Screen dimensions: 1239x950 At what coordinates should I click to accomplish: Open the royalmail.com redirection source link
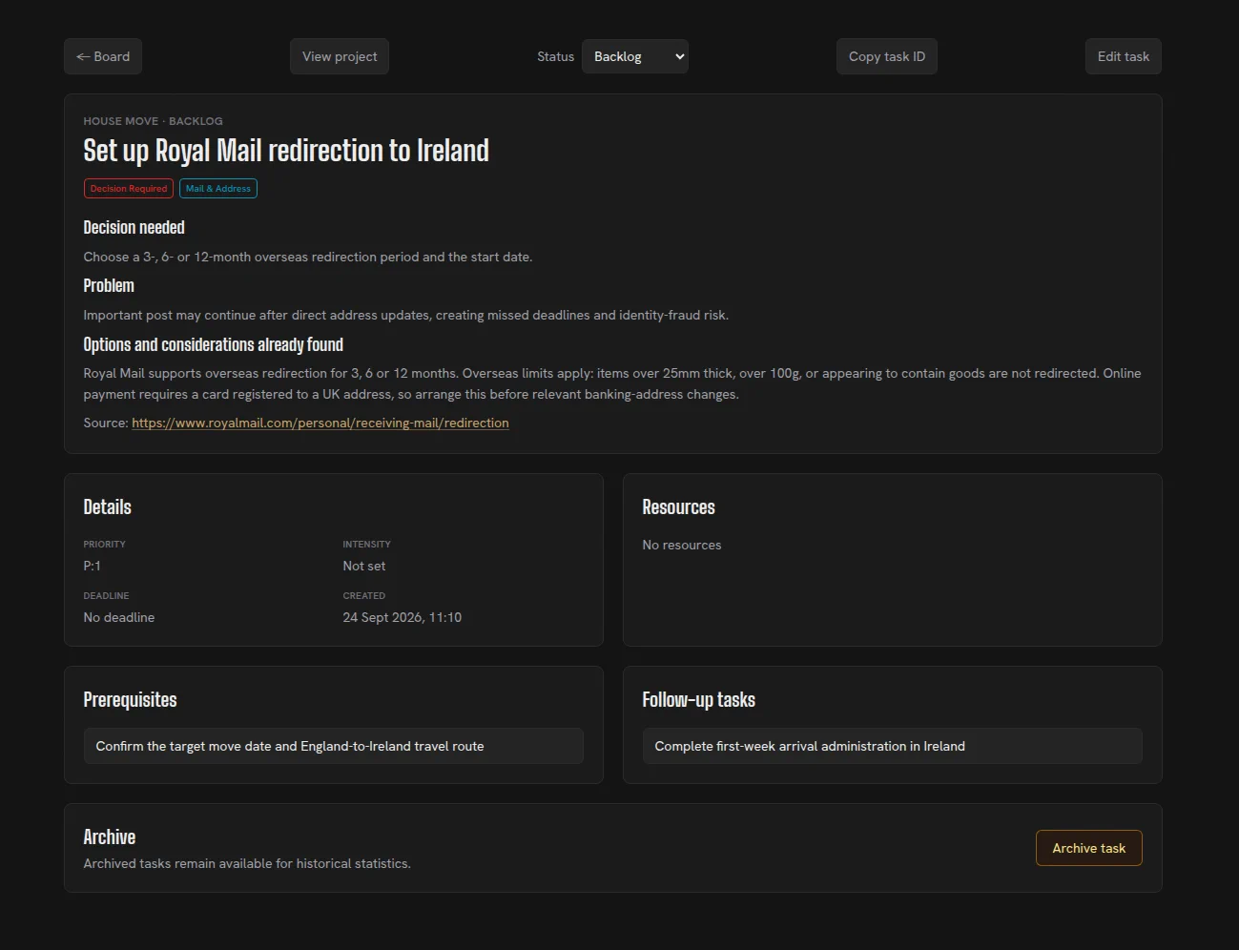tap(320, 423)
